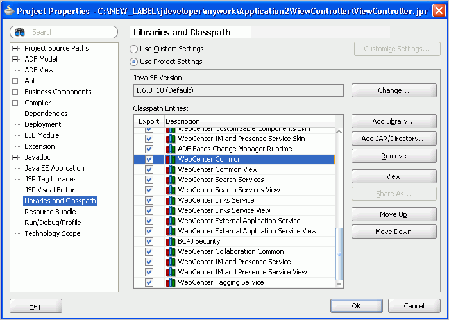Click the scrollbar up arrow
This screenshot has width=449, height=320.
(x=339, y=132)
